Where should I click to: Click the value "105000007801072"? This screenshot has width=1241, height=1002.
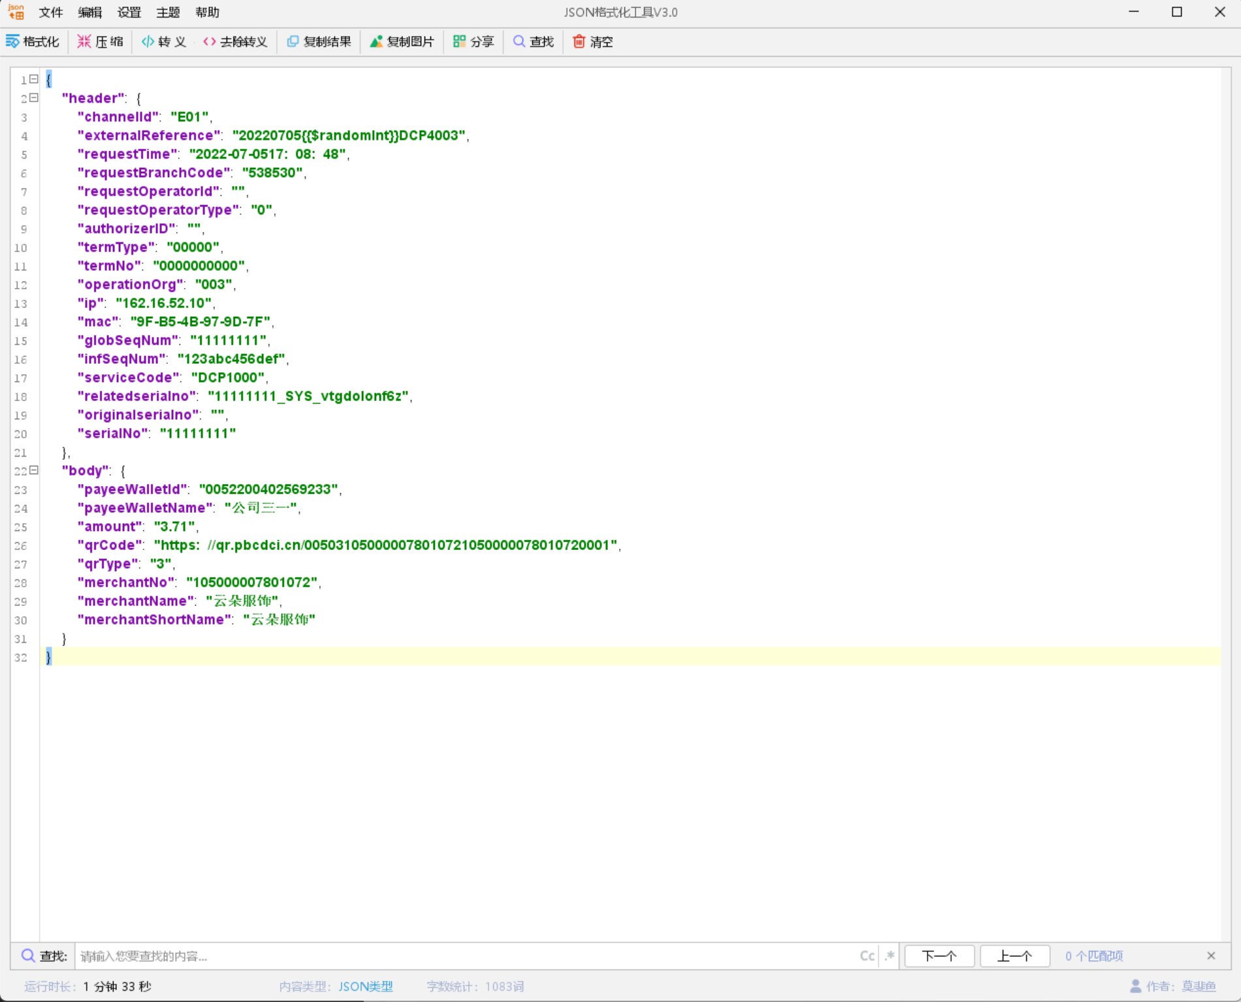(253, 582)
